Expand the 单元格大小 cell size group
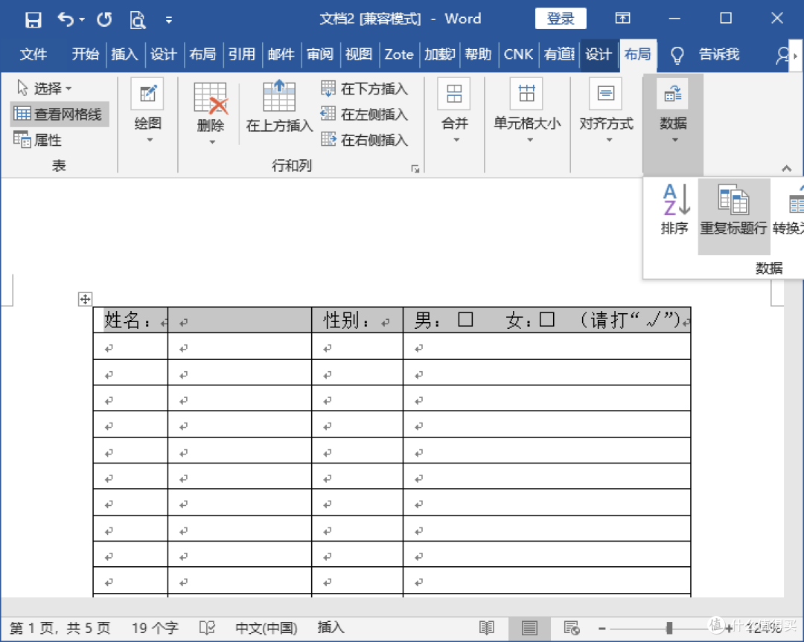Screen dimensions: 804x642 tap(527, 112)
